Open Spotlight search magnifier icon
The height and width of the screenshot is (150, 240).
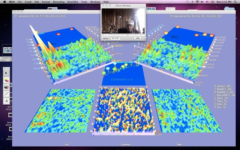pos(235,2)
